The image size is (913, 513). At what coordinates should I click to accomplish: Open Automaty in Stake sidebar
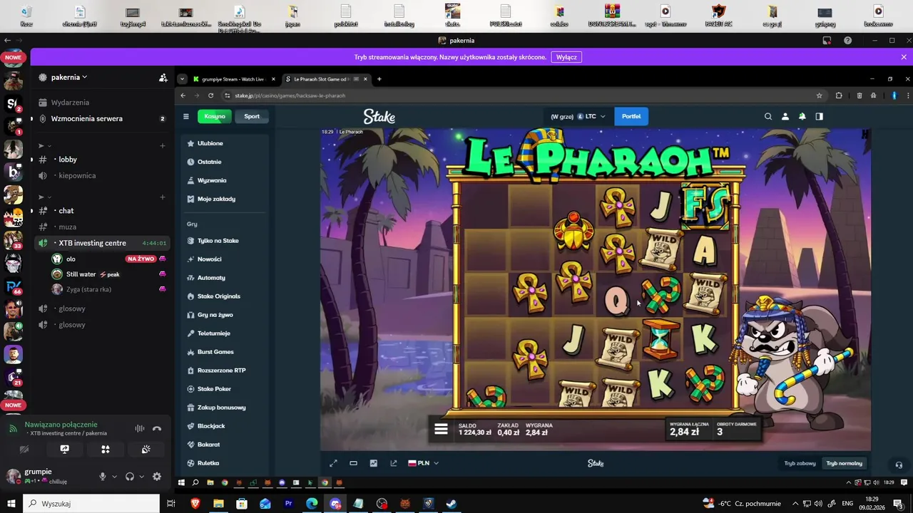point(223,278)
